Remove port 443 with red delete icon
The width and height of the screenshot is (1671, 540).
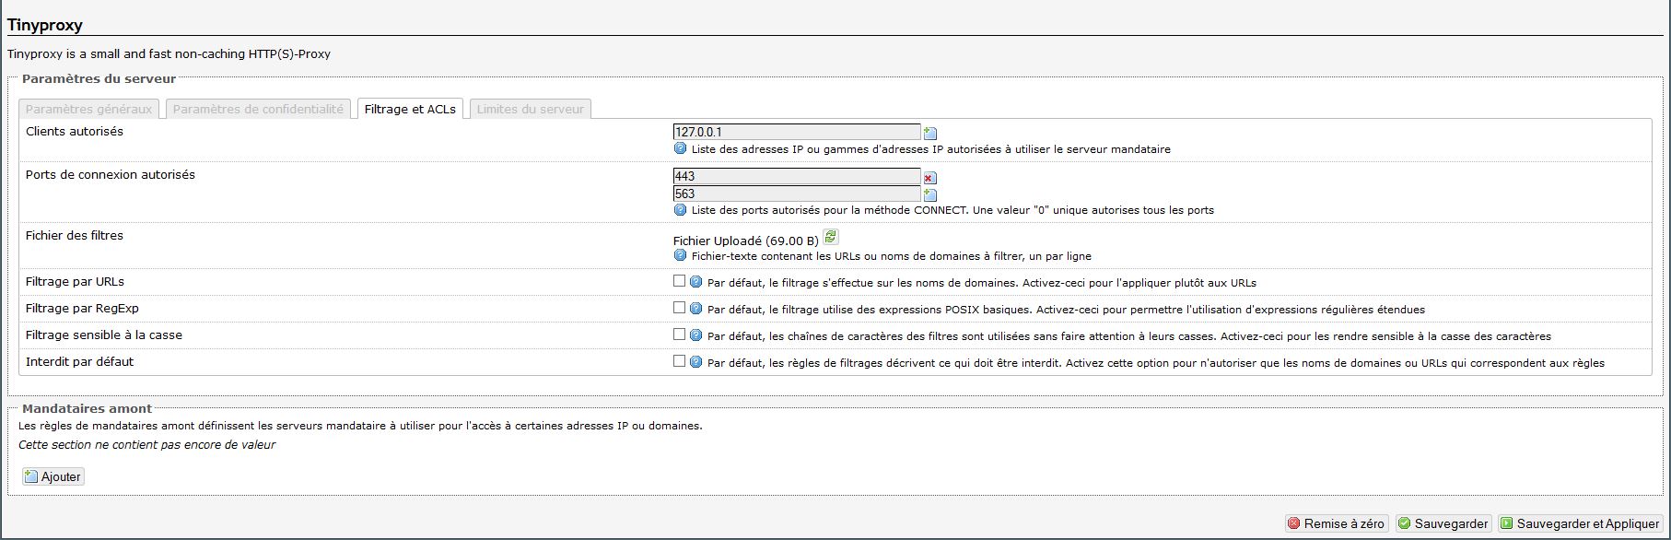[x=929, y=177]
